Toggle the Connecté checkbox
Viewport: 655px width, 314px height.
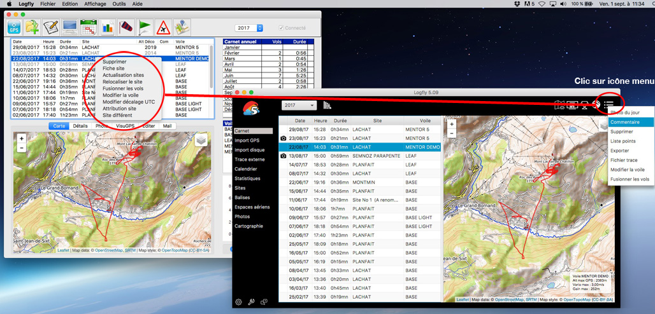coord(281,28)
